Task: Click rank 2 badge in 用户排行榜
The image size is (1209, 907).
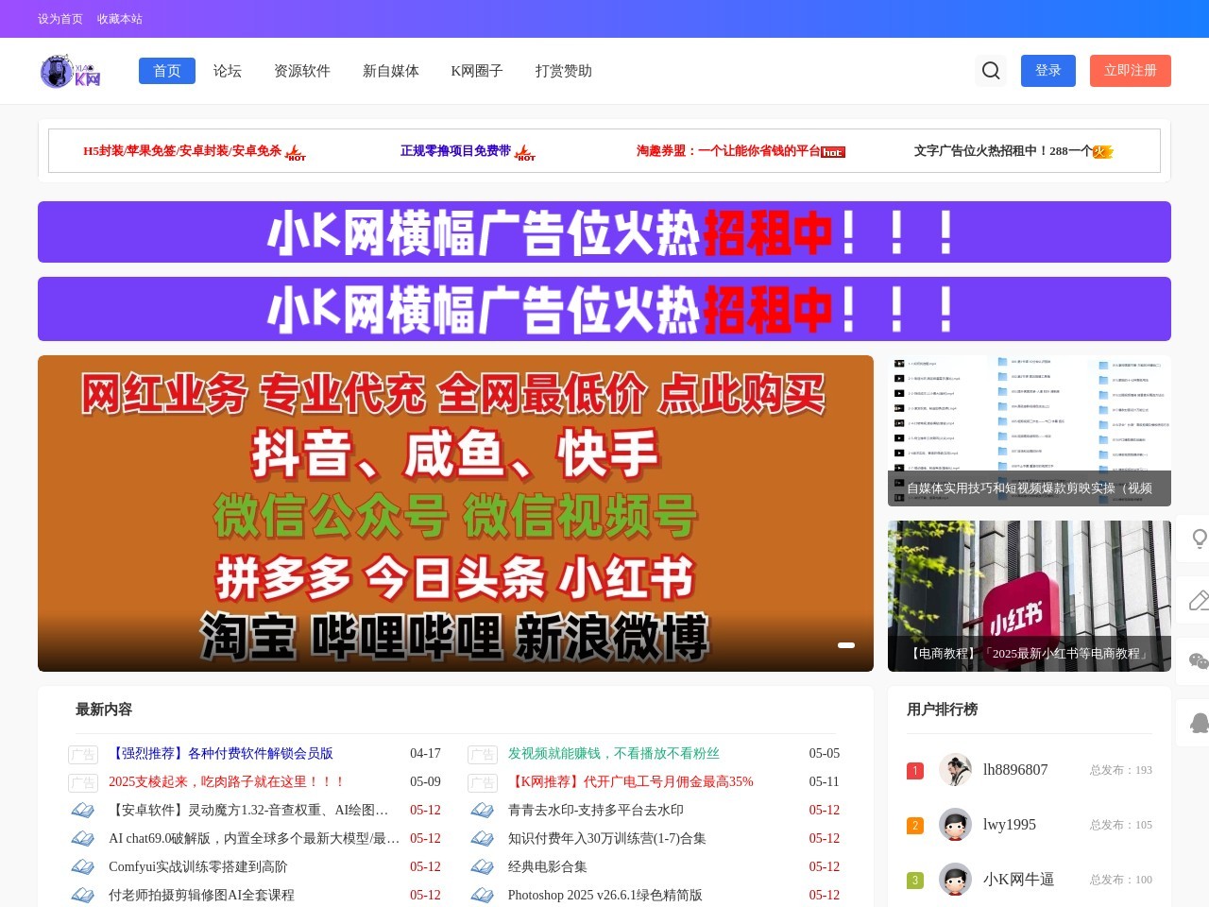Action: (x=914, y=826)
